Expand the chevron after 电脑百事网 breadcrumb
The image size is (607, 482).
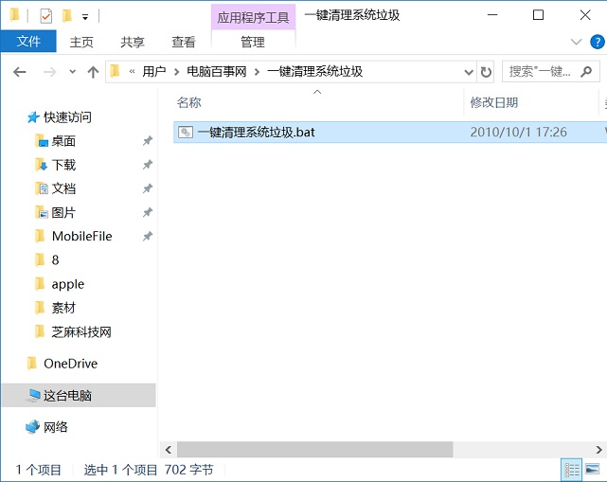click(257, 72)
